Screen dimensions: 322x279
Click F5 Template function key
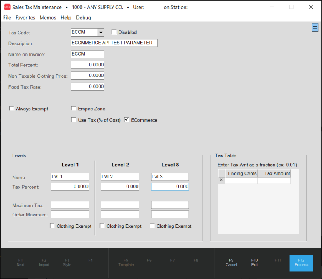tap(126, 262)
